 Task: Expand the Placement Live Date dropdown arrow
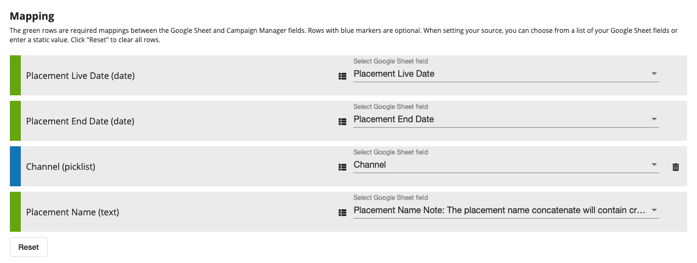click(654, 74)
